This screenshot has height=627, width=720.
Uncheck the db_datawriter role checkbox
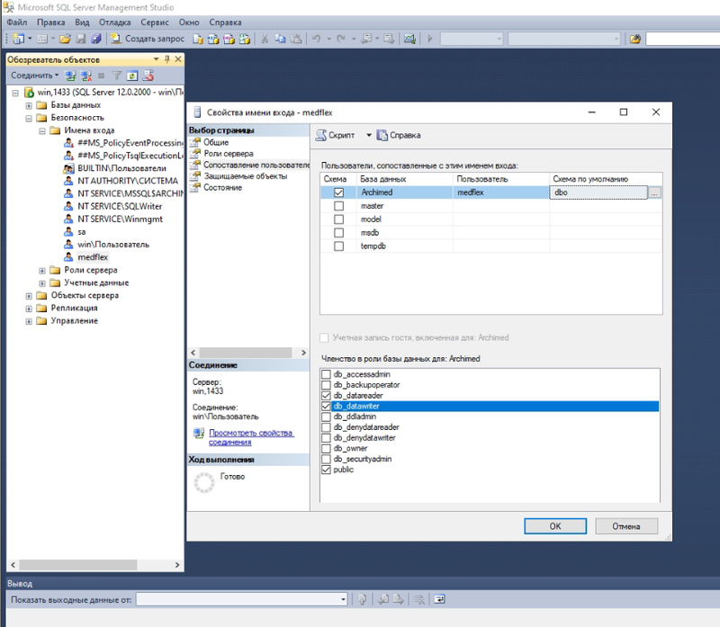[x=326, y=406]
